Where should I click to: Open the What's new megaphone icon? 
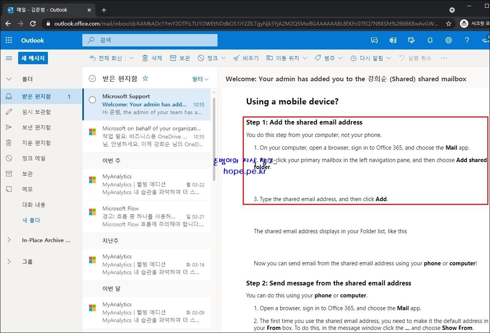[x=485, y=40]
